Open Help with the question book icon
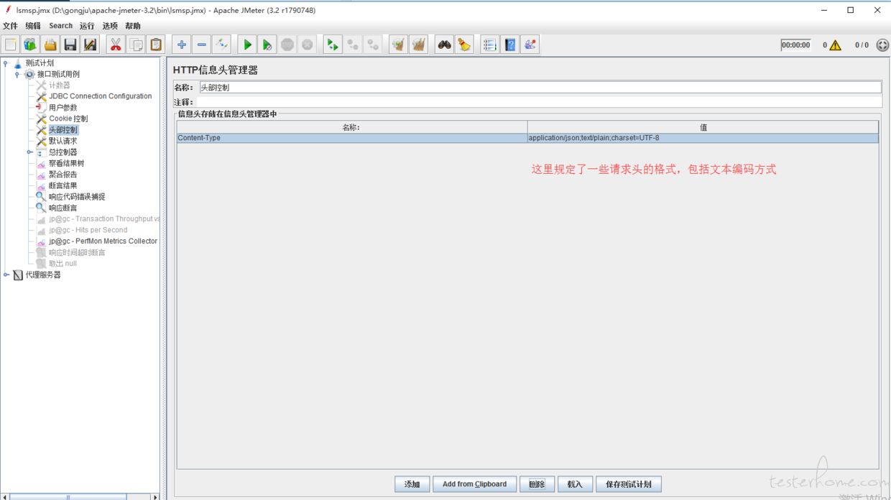The height and width of the screenshot is (500, 891). (x=510, y=45)
